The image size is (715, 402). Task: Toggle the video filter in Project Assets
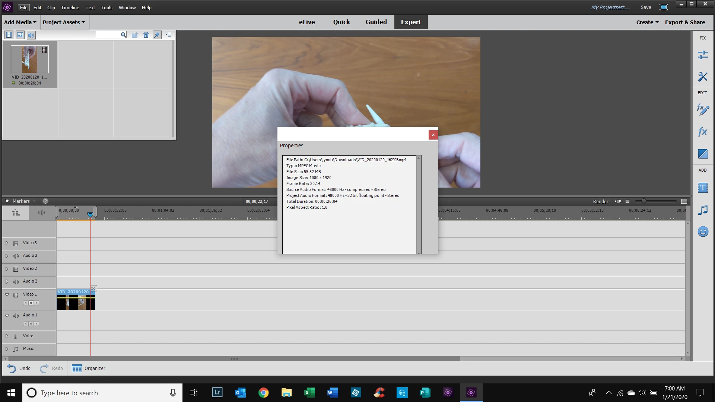click(9, 35)
